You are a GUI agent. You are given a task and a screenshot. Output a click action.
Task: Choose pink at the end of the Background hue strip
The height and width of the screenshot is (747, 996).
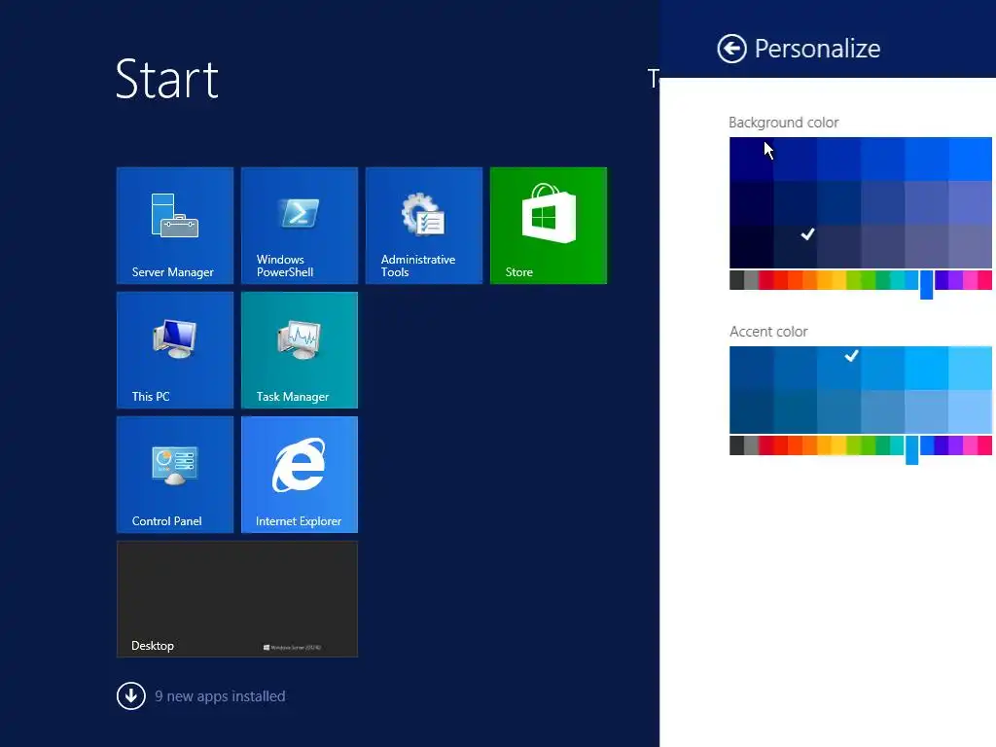[985, 280]
